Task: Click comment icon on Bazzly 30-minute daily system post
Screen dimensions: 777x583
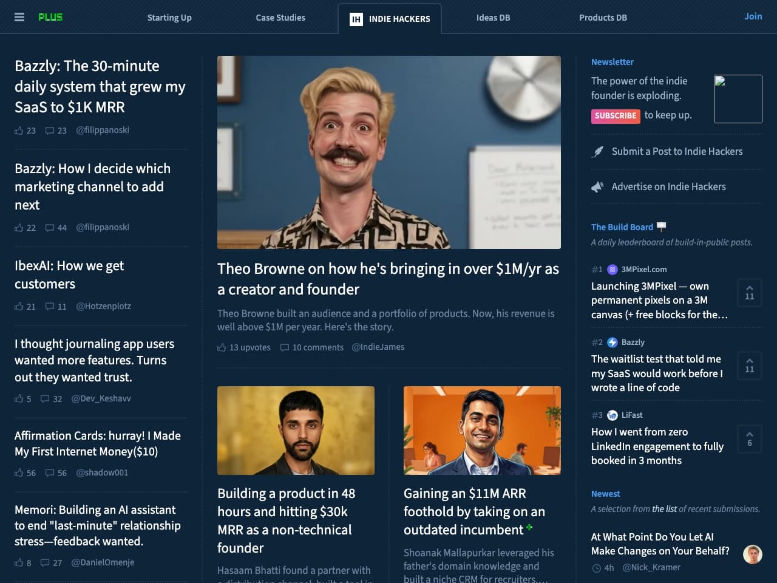Action: [50, 131]
